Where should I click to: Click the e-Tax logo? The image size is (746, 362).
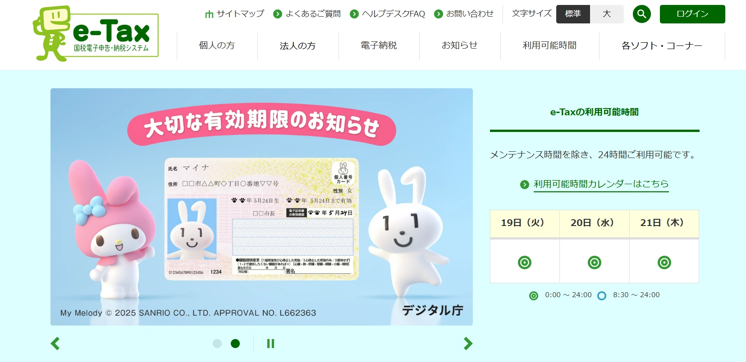96,34
